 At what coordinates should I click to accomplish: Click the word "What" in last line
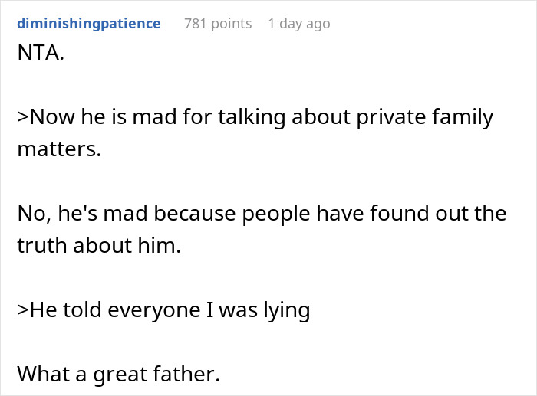[x=41, y=375]
